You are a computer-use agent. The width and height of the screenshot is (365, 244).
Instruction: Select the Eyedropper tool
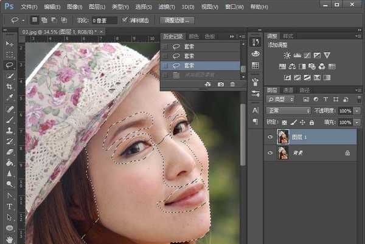[10, 98]
